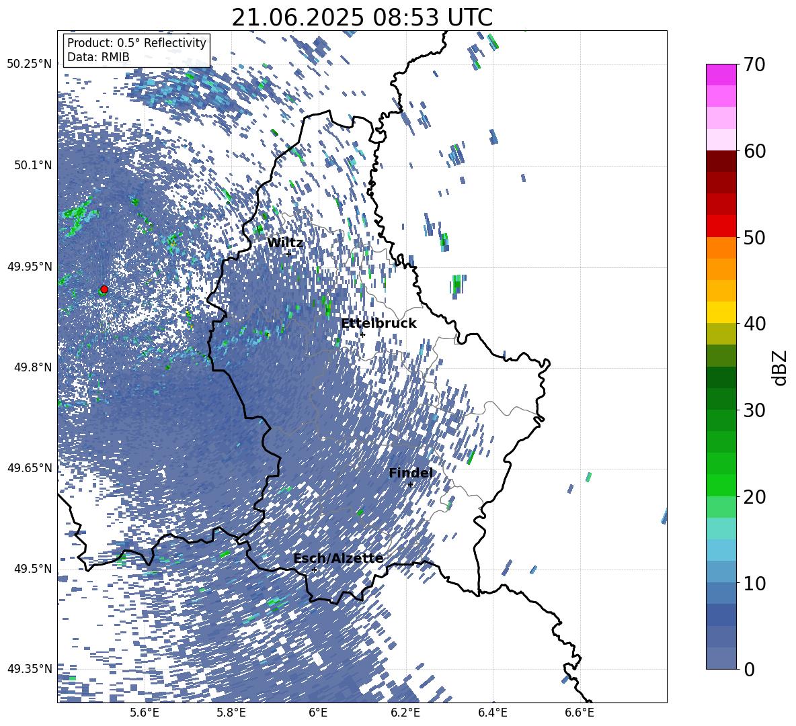Click the dark maroon colorbar segment below 60

tap(721, 161)
